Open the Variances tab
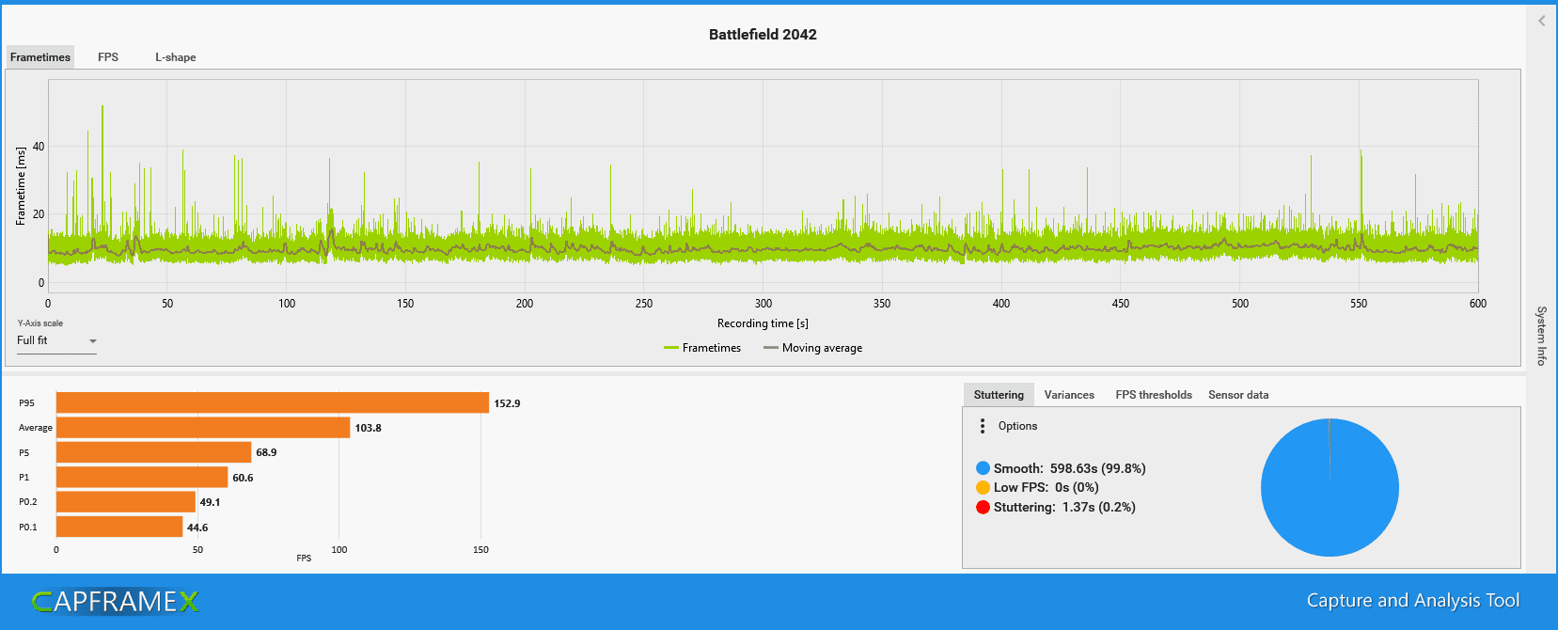 click(1069, 395)
